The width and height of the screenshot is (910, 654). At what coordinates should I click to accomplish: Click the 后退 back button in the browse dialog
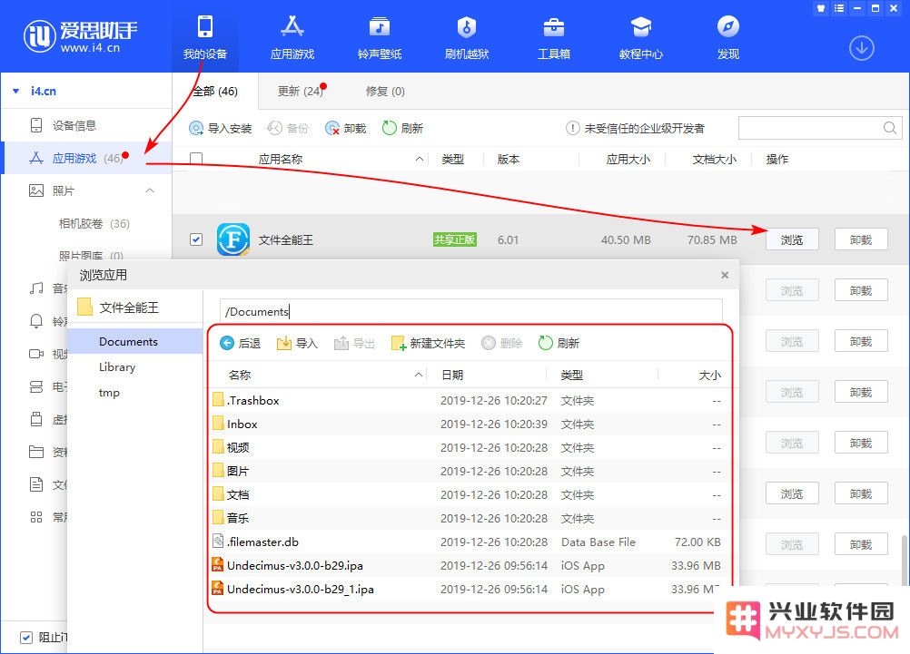coord(241,343)
